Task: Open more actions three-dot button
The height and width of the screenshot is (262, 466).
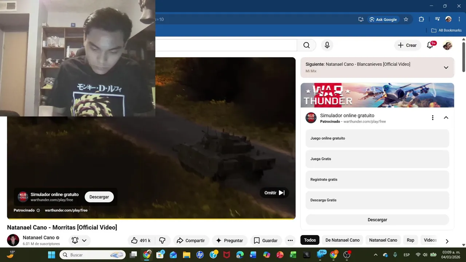Action: coord(290,241)
